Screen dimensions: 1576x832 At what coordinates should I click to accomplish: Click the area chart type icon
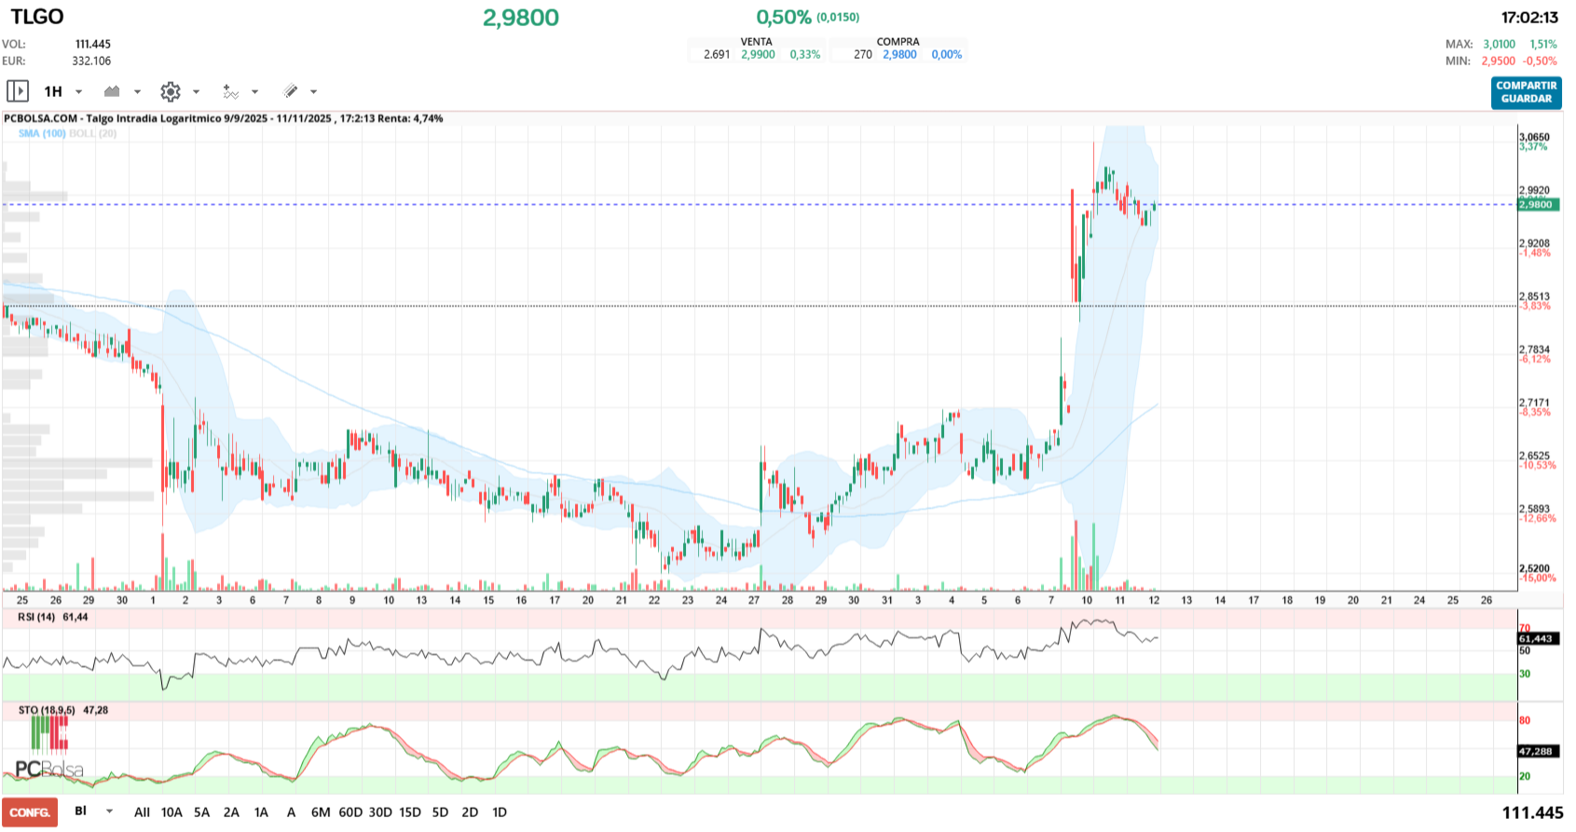pos(113,91)
